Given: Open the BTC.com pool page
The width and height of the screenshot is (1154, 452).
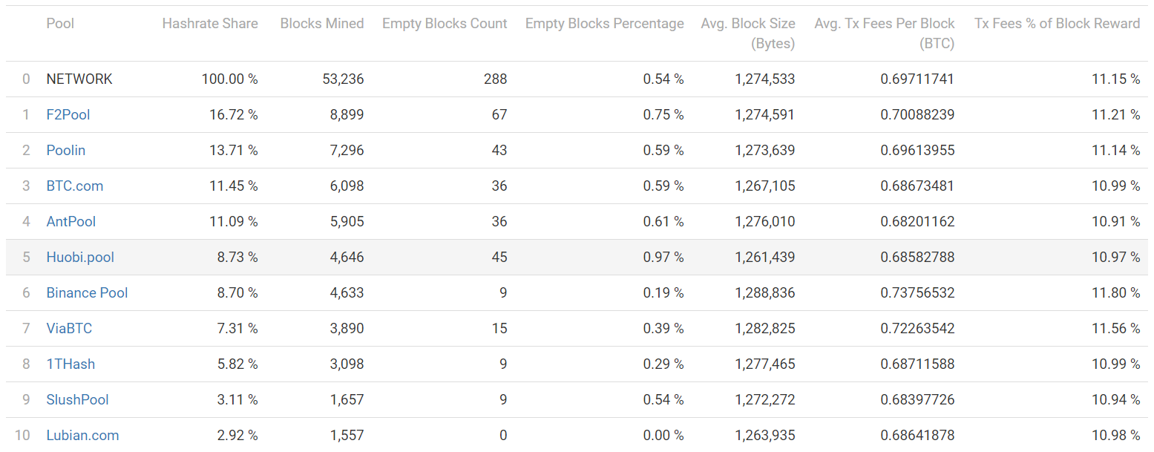Looking at the screenshot, I should tap(75, 186).
